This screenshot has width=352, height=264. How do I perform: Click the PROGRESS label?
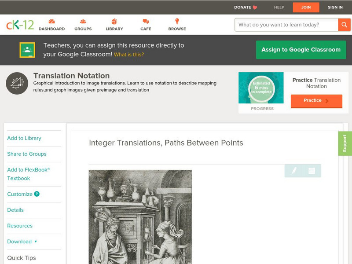pyautogui.click(x=262, y=109)
